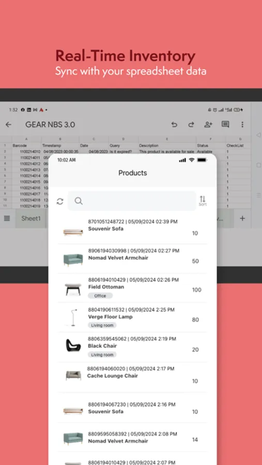Go back from GEAR NBS 3.0 spreadsheet
The width and height of the screenshot is (262, 465).
pyautogui.click(x=8, y=125)
